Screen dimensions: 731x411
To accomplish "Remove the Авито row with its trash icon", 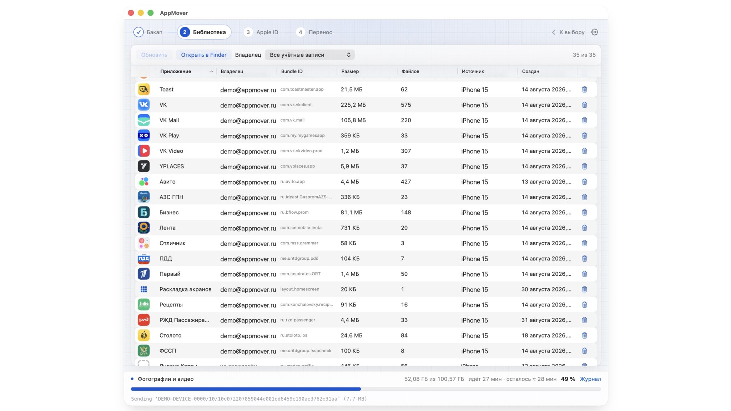I will click(x=584, y=182).
